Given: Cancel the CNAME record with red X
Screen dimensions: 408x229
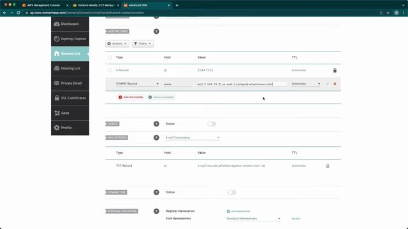Looking at the screenshot, I should [335, 84].
